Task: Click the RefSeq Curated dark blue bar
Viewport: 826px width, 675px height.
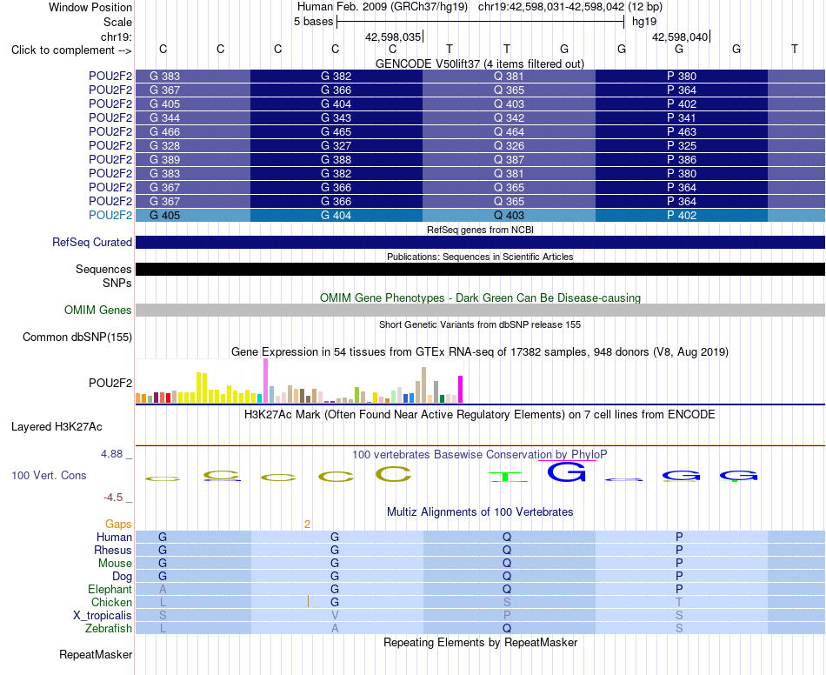Action: tap(480, 242)
